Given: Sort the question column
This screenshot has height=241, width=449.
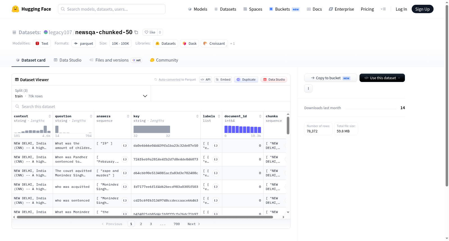Looking at the screenshot, I should point(91,116).
